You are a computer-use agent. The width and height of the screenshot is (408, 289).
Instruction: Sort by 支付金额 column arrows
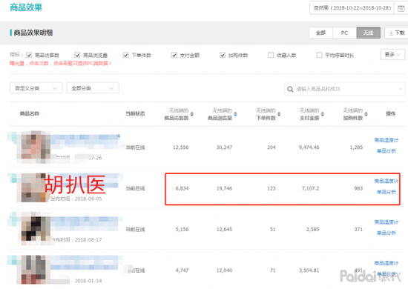[323, 114]
